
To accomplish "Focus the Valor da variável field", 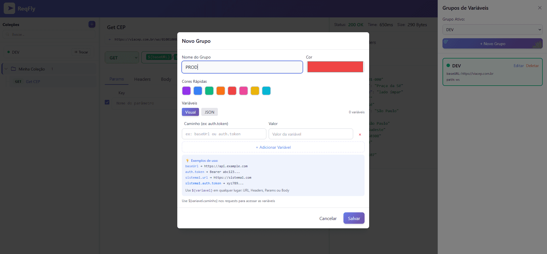I will tap(311, 134).
